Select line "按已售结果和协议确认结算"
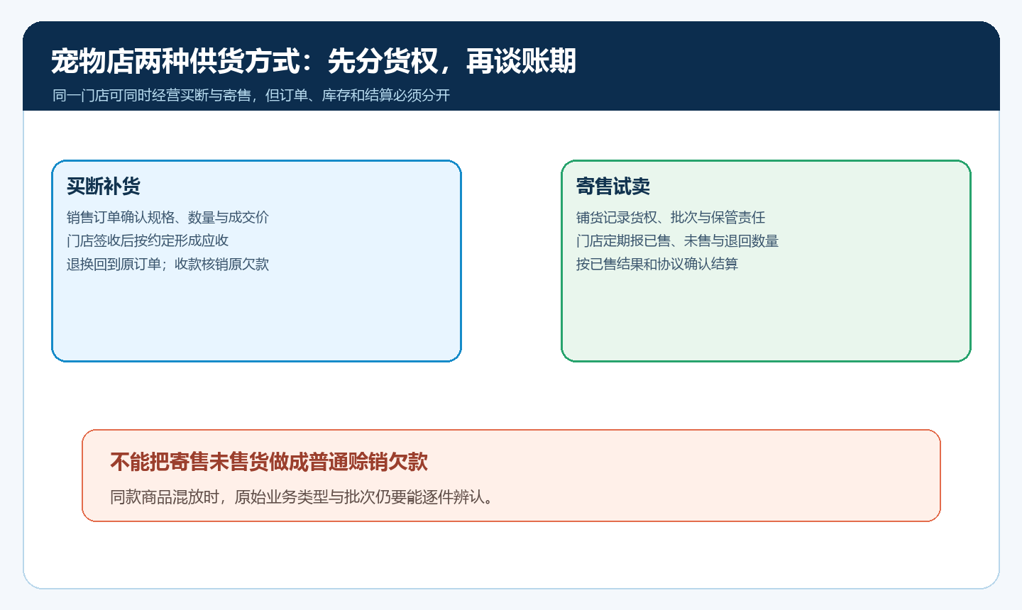 pyautogui.click(x=657, y=264)
